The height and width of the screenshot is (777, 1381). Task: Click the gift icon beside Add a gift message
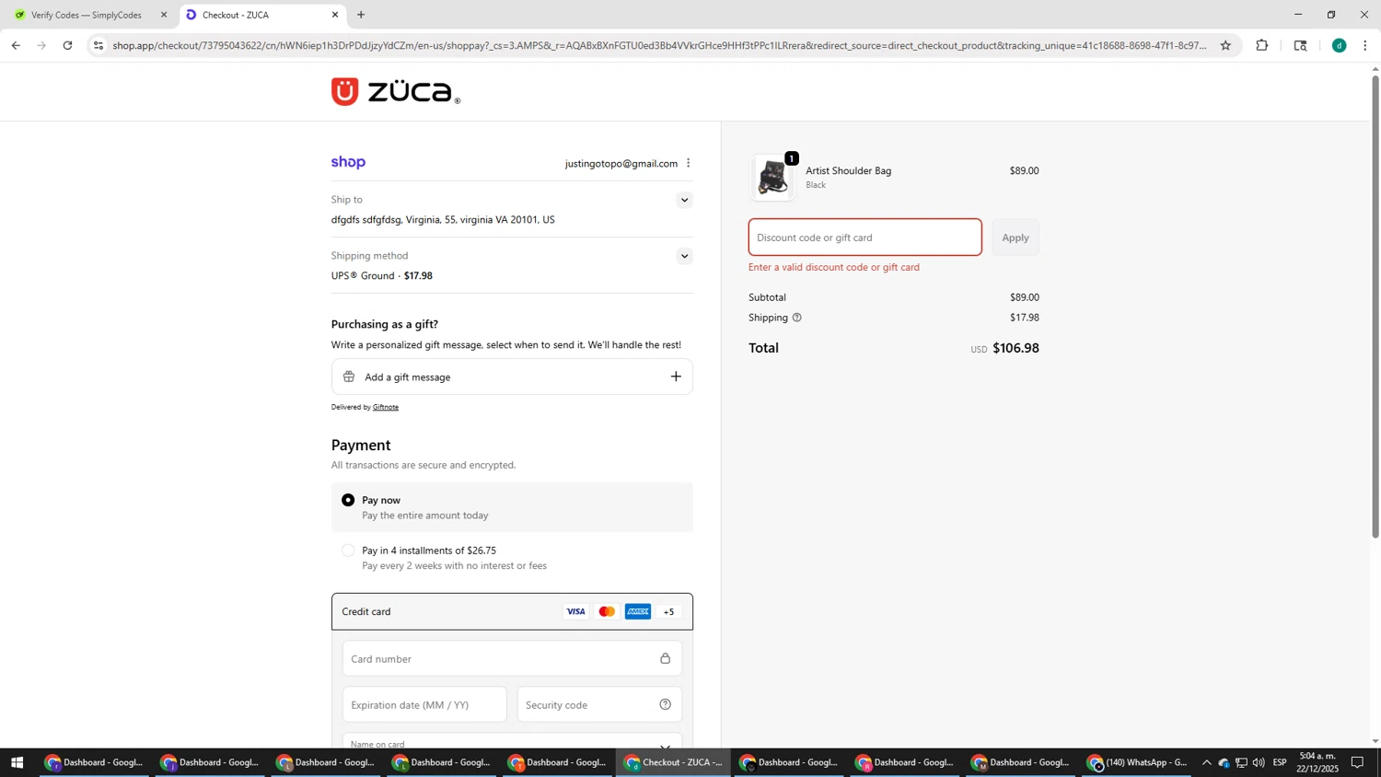coord(349,377)
